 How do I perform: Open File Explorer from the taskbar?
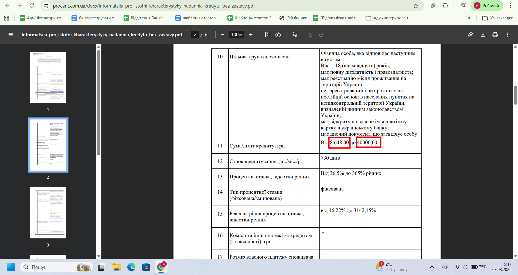coord(117,267)
